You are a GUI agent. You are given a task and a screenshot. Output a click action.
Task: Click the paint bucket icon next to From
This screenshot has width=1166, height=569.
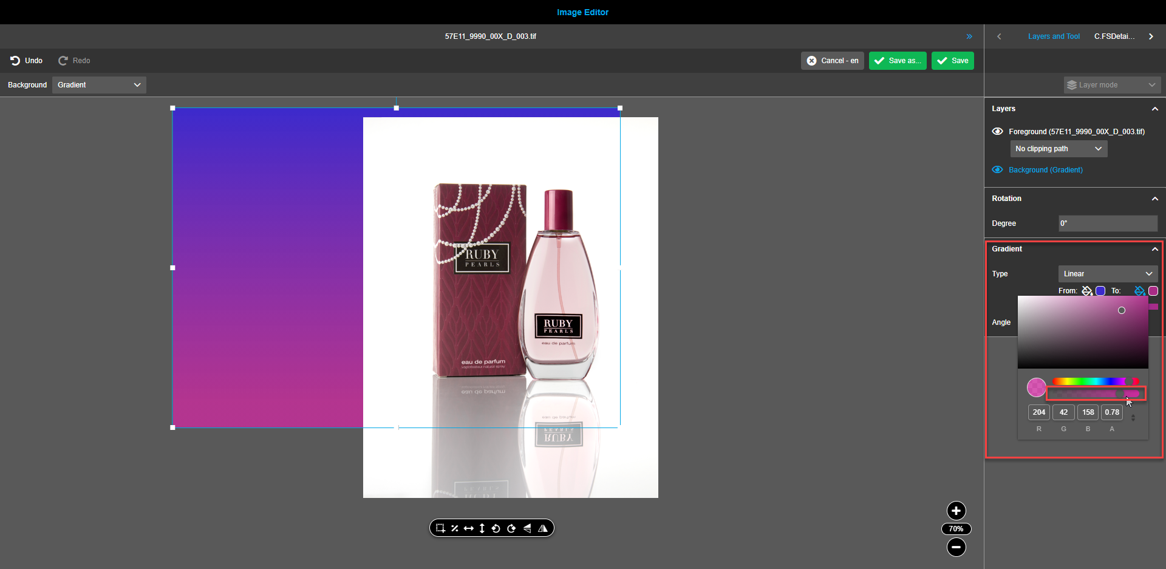tap(1086, 291)
